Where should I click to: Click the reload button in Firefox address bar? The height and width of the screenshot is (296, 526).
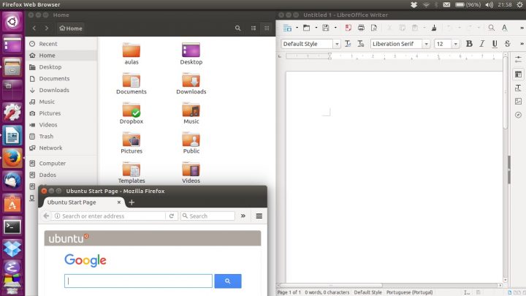tap(172, 216)
